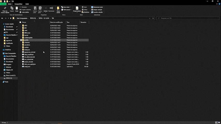Open the Copiar para dropdown
Image resolution: width=221 pixels, height=124 pixels.
[40, 12]
